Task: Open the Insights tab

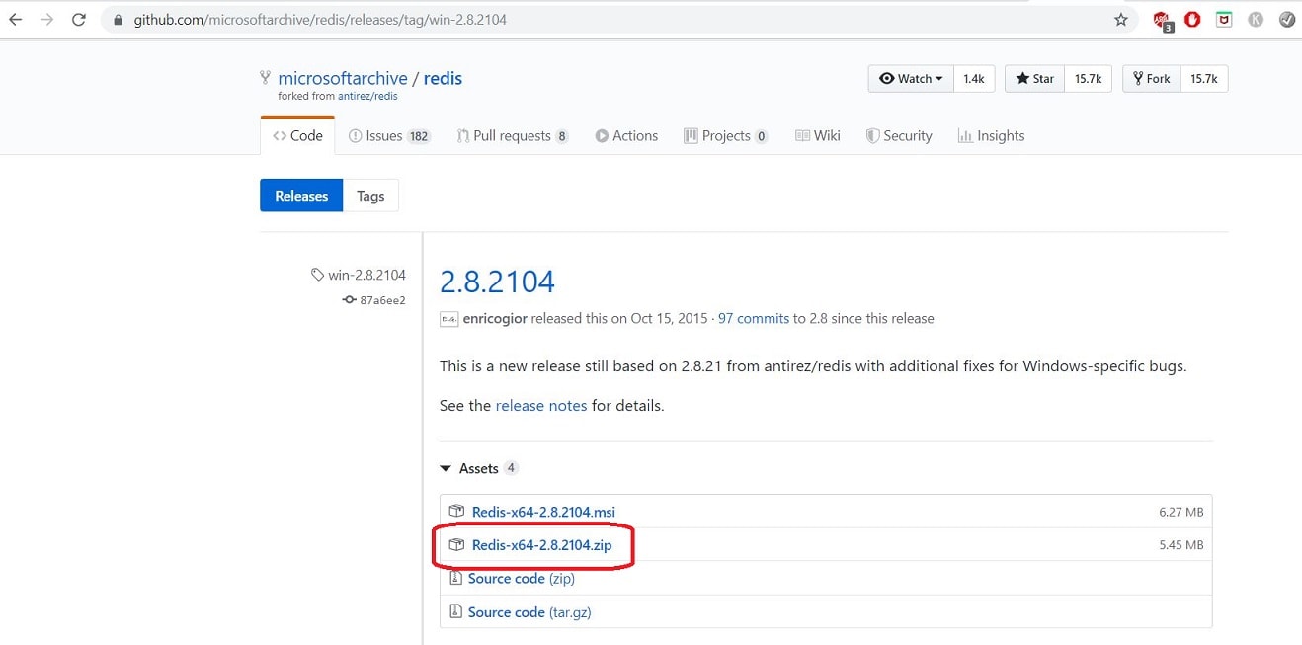Action: click(x=991, y=136)
